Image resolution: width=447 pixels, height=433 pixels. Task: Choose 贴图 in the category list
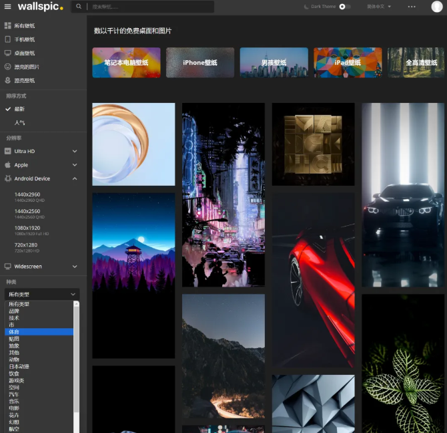click(39, 339)
